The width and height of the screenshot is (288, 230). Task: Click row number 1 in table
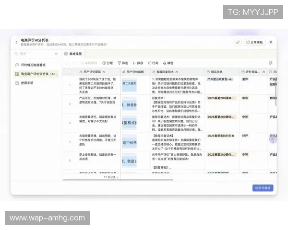click(70, 85)
